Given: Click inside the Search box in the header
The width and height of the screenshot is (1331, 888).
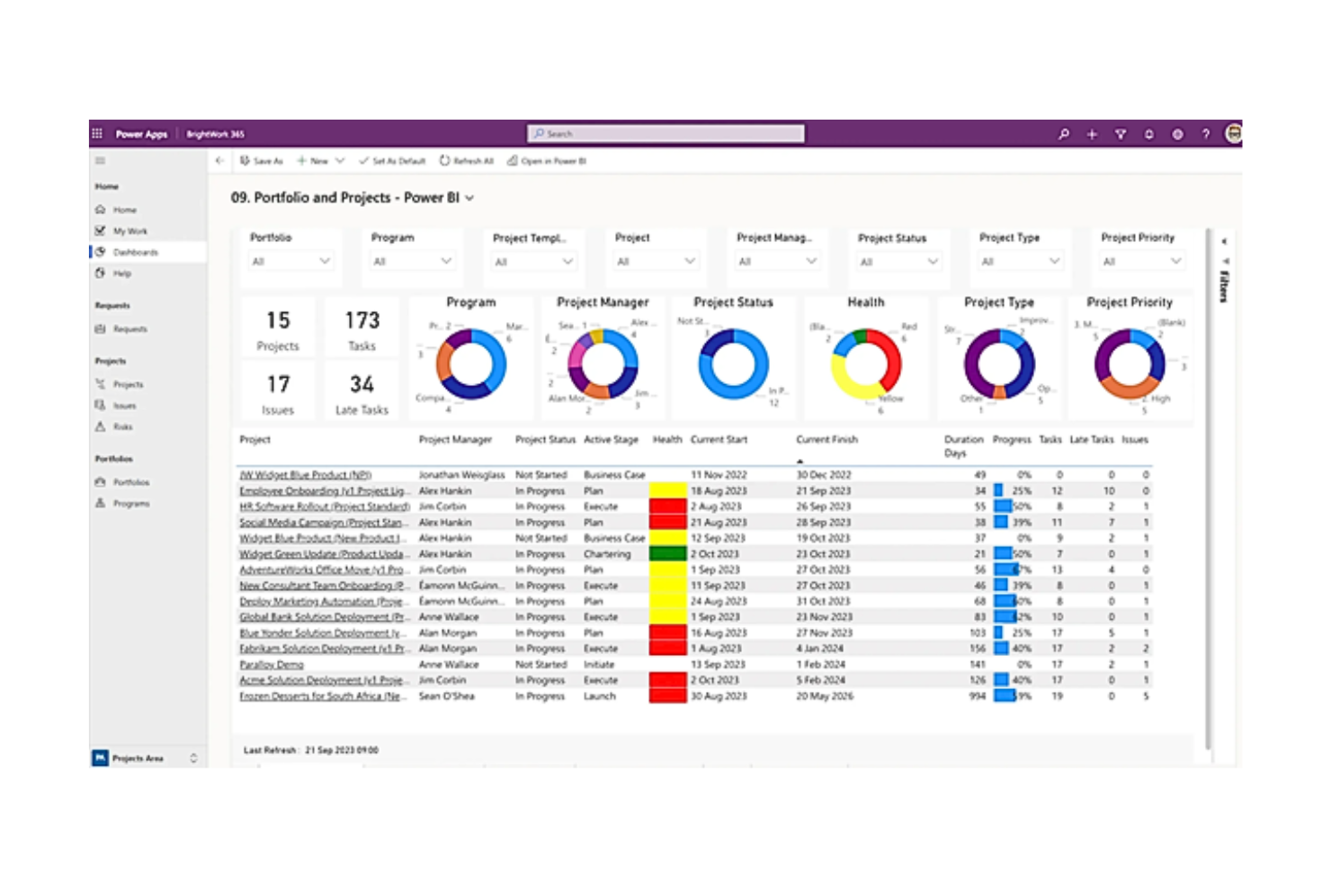Looking at the screenshot, I should (665, 133).
